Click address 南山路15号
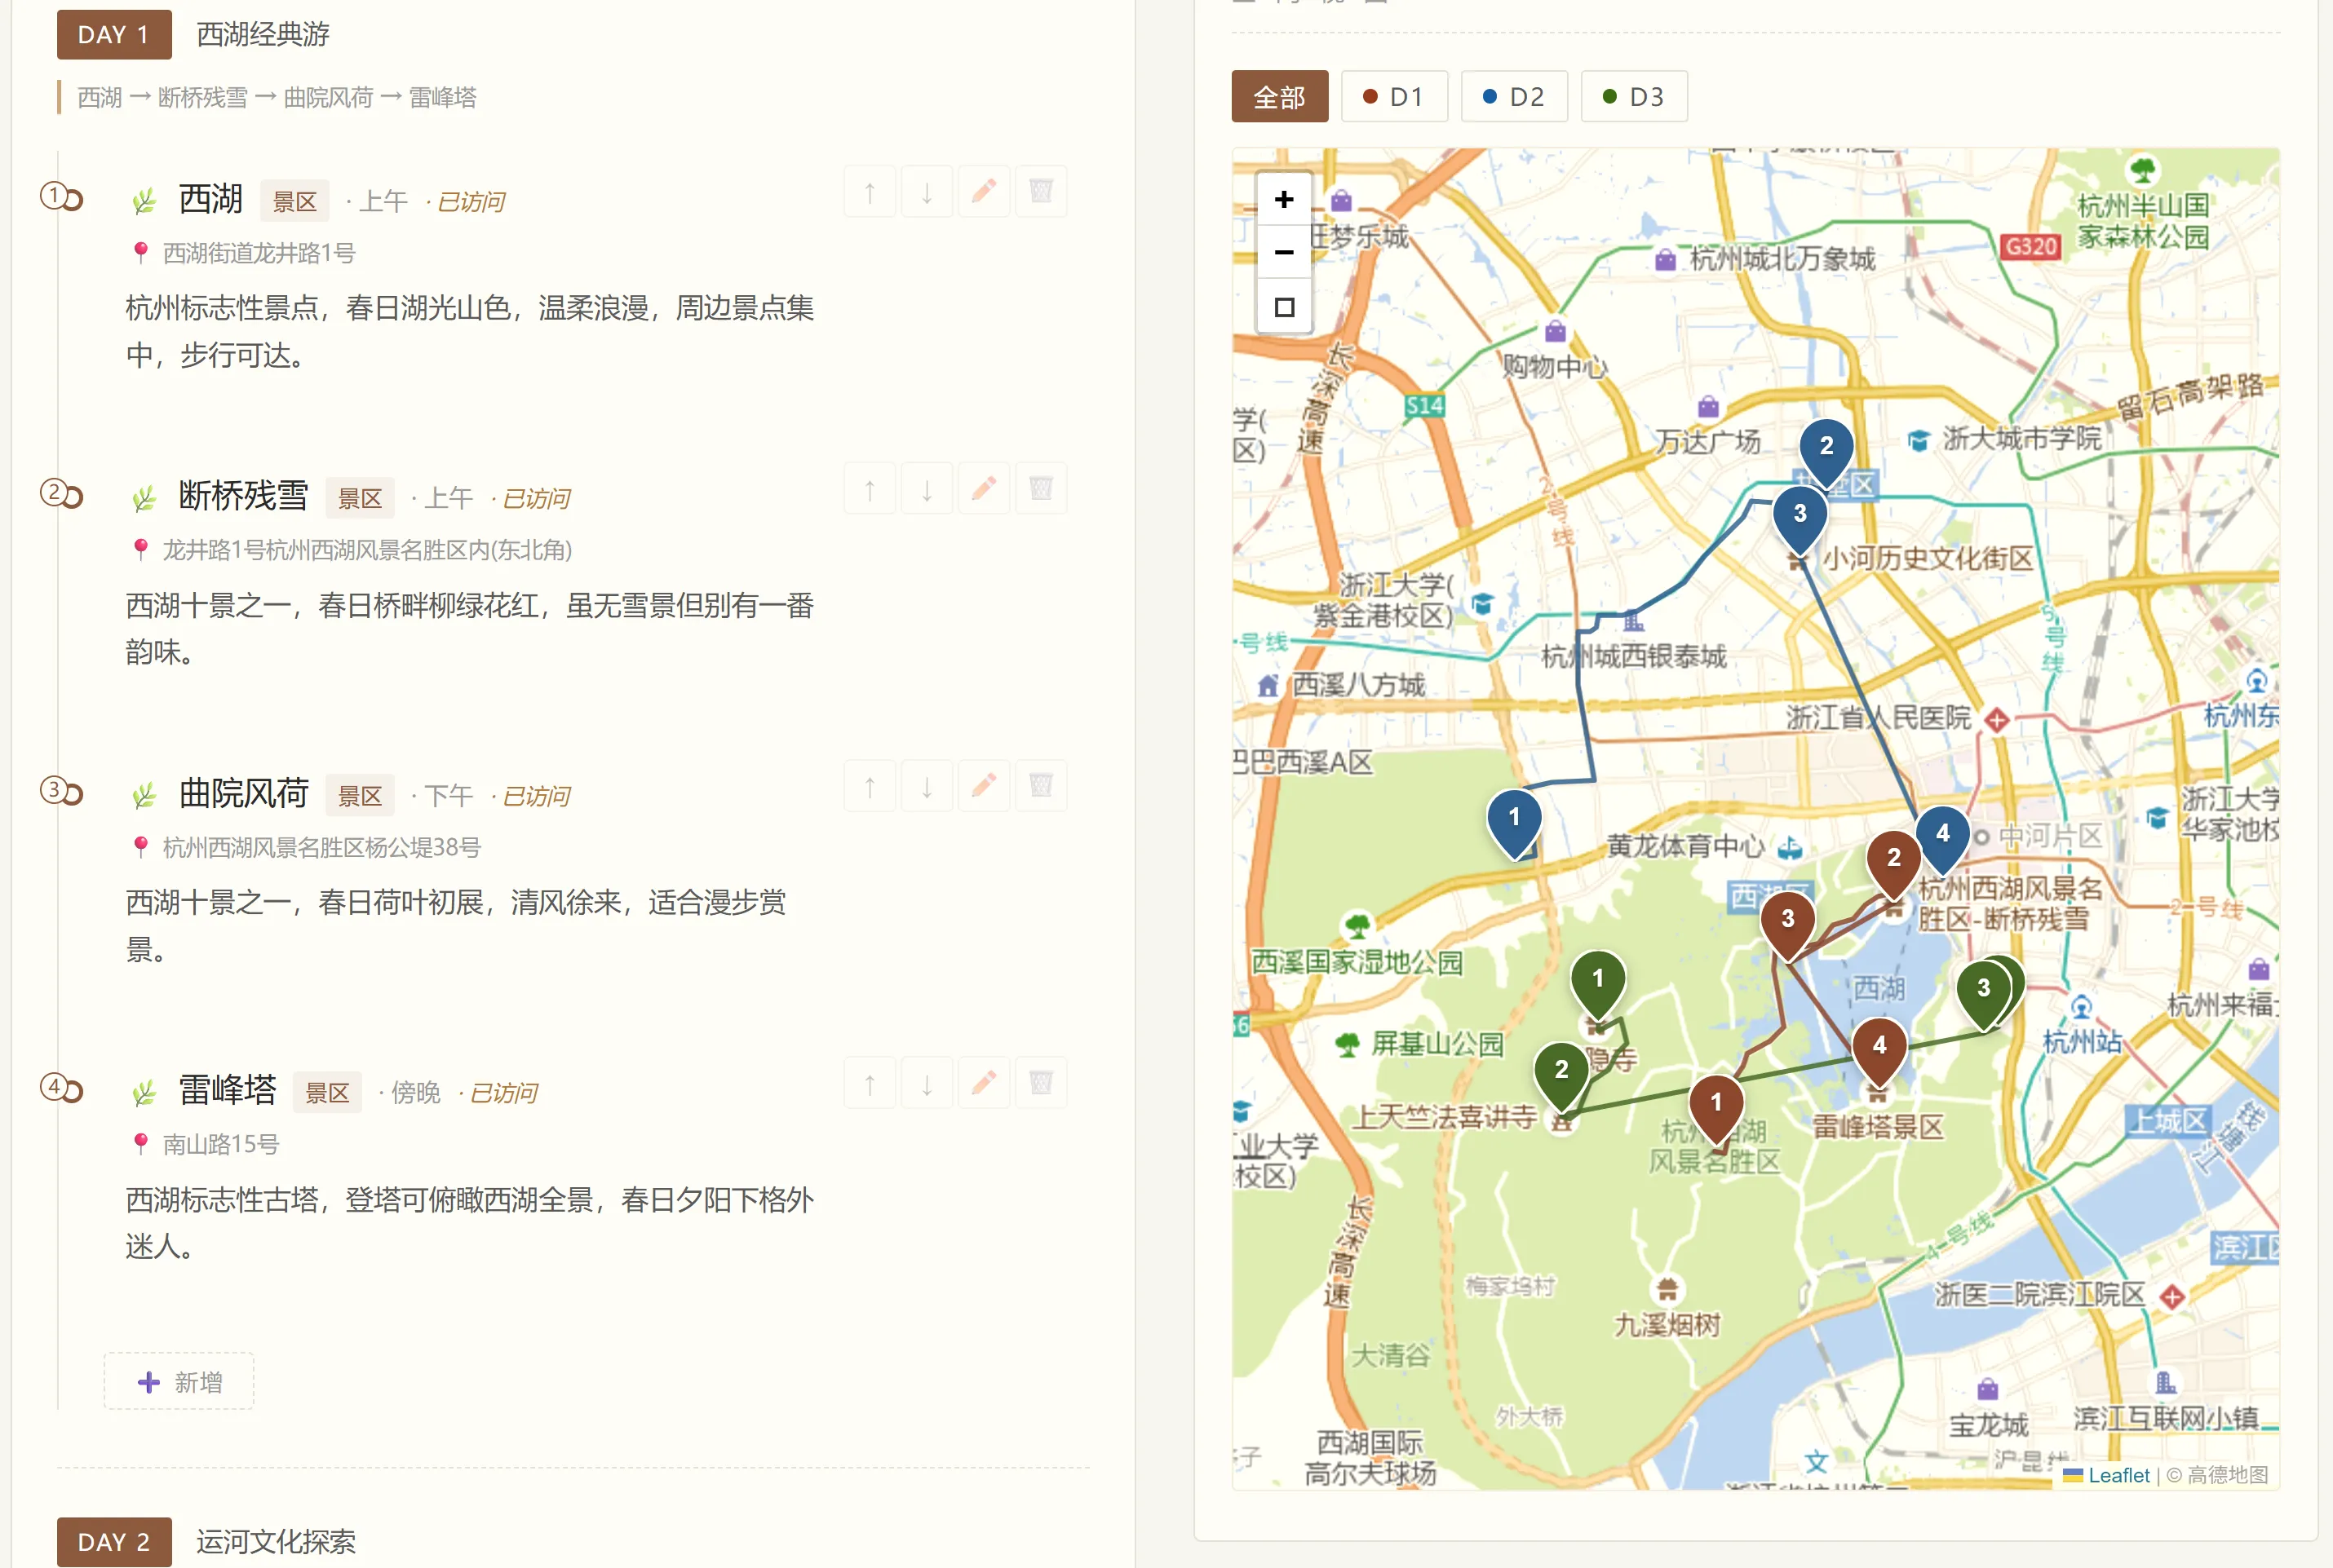This screenshot has width=2333, height=1568. (220, 1145)
